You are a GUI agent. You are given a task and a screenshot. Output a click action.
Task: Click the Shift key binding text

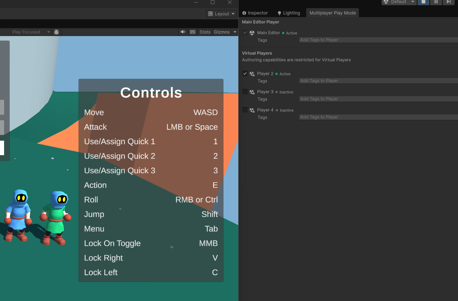coord(210,214)
